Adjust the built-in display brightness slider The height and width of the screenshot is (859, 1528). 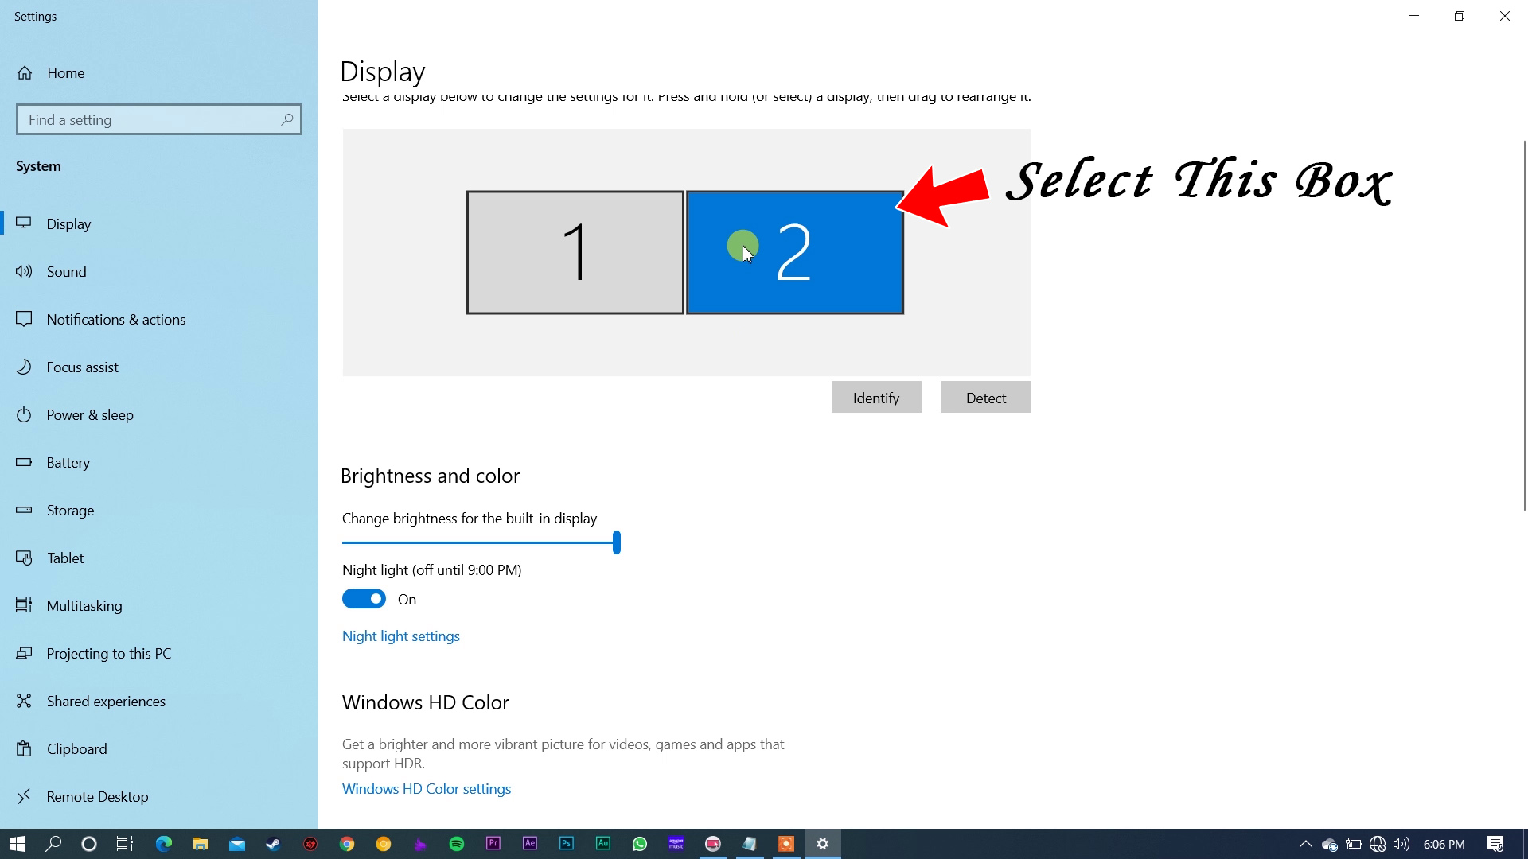coord(616,542)
